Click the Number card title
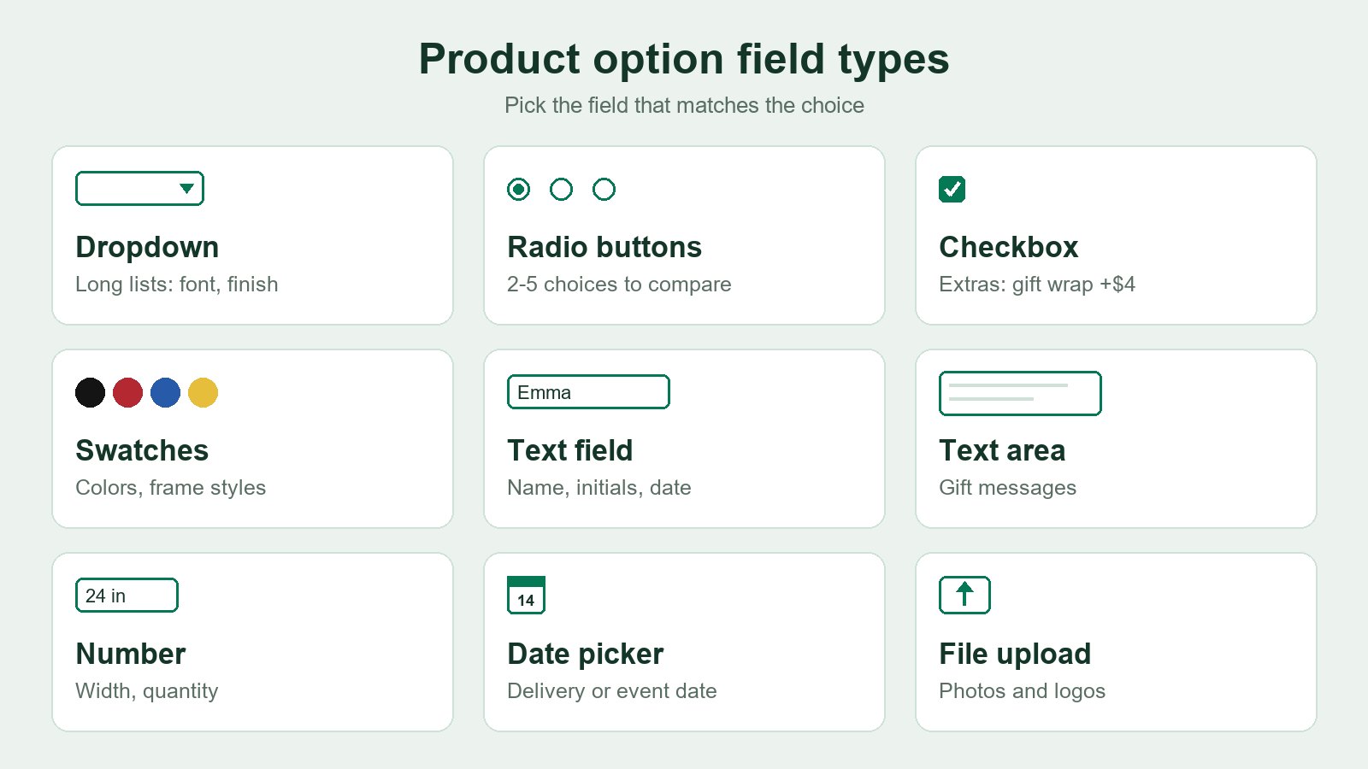The height and width of the screenshot is (769, 1368). tap(131, 654)
